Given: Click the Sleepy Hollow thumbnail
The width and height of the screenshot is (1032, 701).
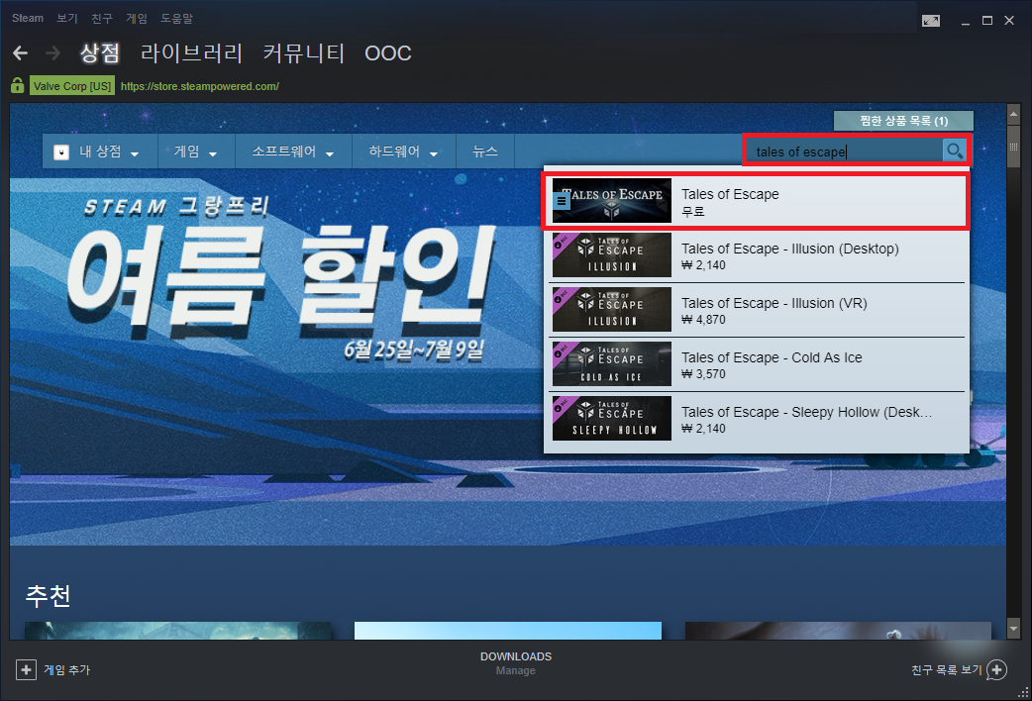Looking at the screenshot, I should pos(612,418).
